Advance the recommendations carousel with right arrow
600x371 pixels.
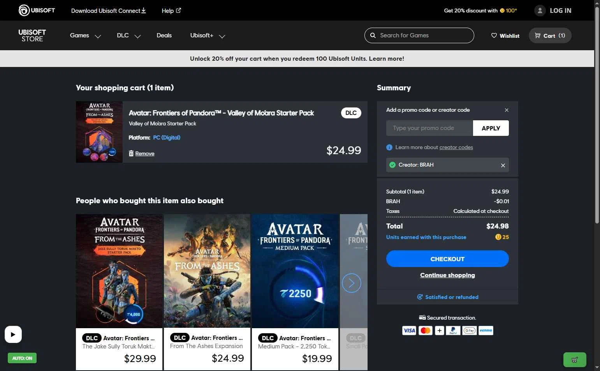pos(351,283)
